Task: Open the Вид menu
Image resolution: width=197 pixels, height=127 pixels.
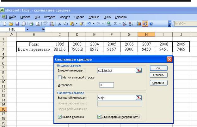Action: coord(37,17)
